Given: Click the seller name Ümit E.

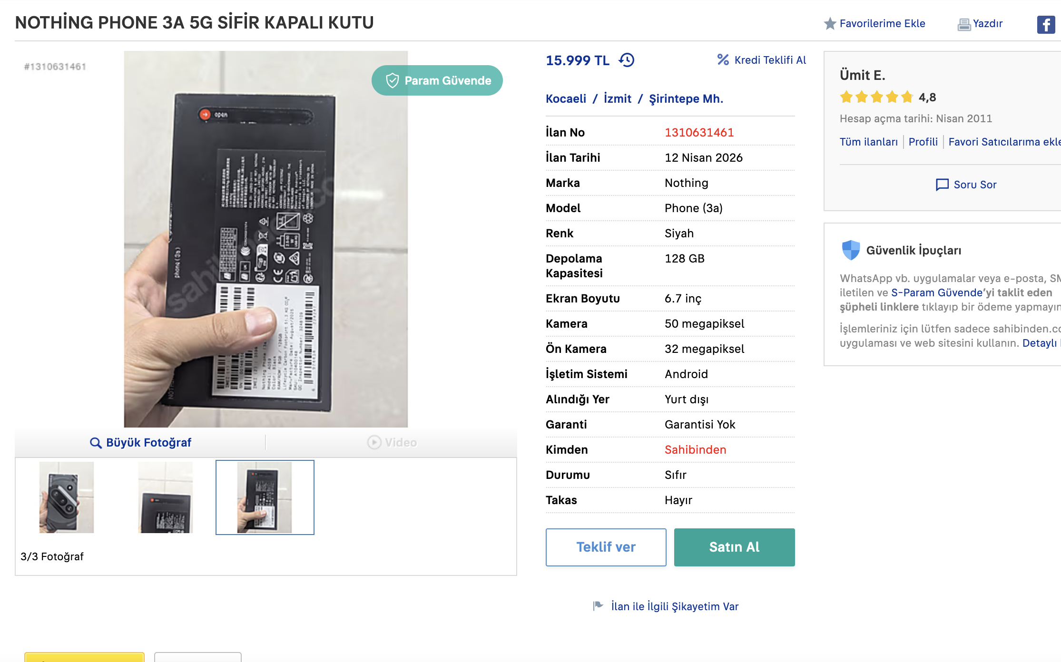Looking at the screenshot, I should [x=862, y=75].
